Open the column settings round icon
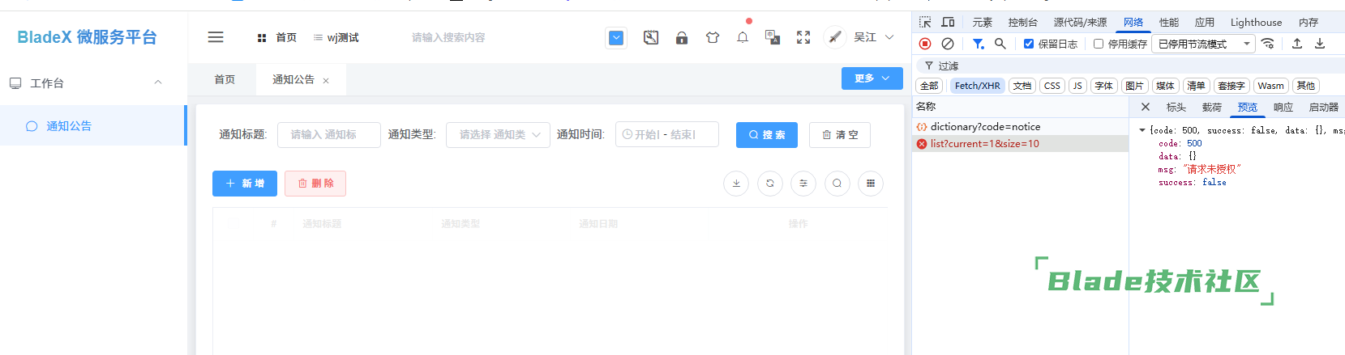 point(803,184)
